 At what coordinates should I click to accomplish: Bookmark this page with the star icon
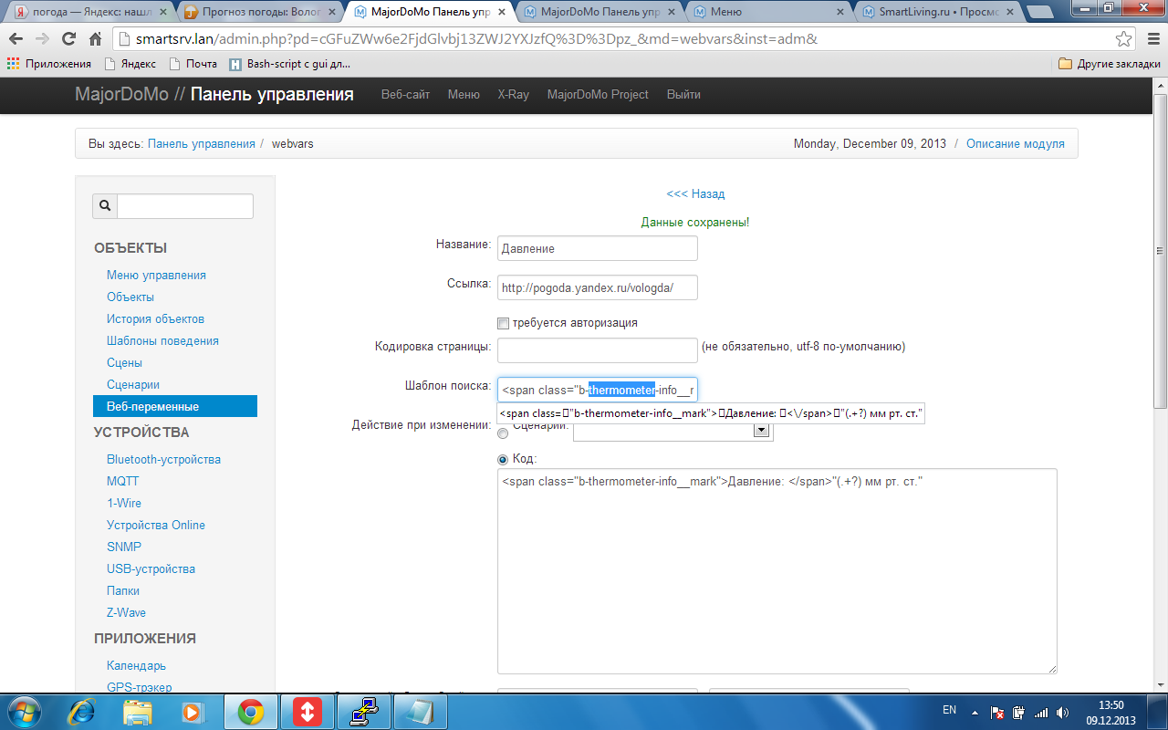[x=1124, y=39]
